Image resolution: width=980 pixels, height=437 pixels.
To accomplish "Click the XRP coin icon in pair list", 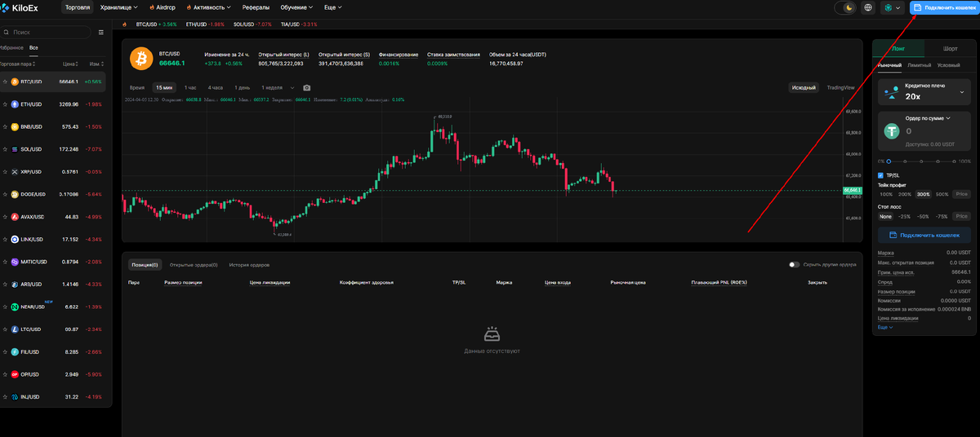I will click(15, 172).
